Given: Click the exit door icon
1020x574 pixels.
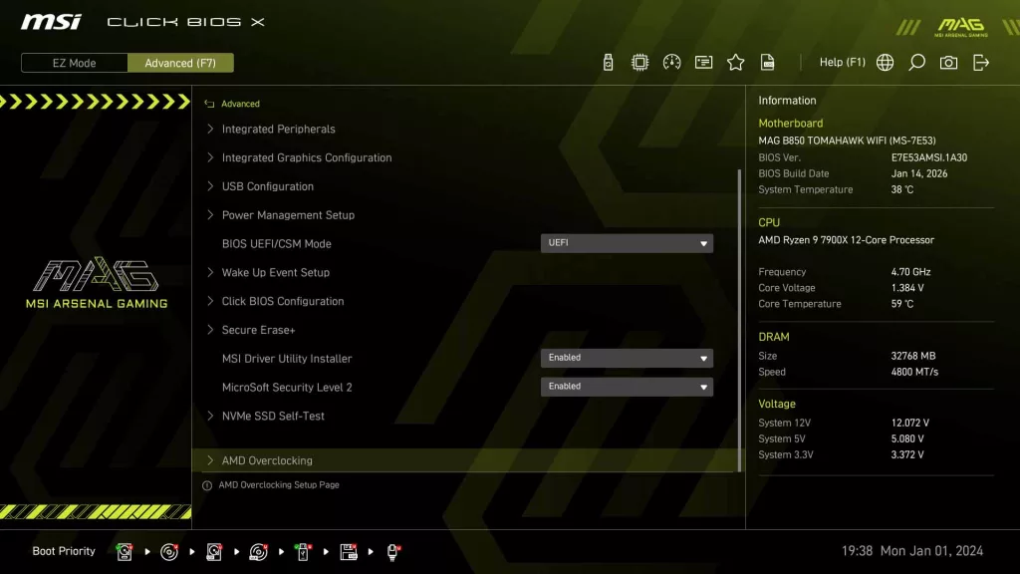Looking at the screenshot, I should (x=981, y=63).
